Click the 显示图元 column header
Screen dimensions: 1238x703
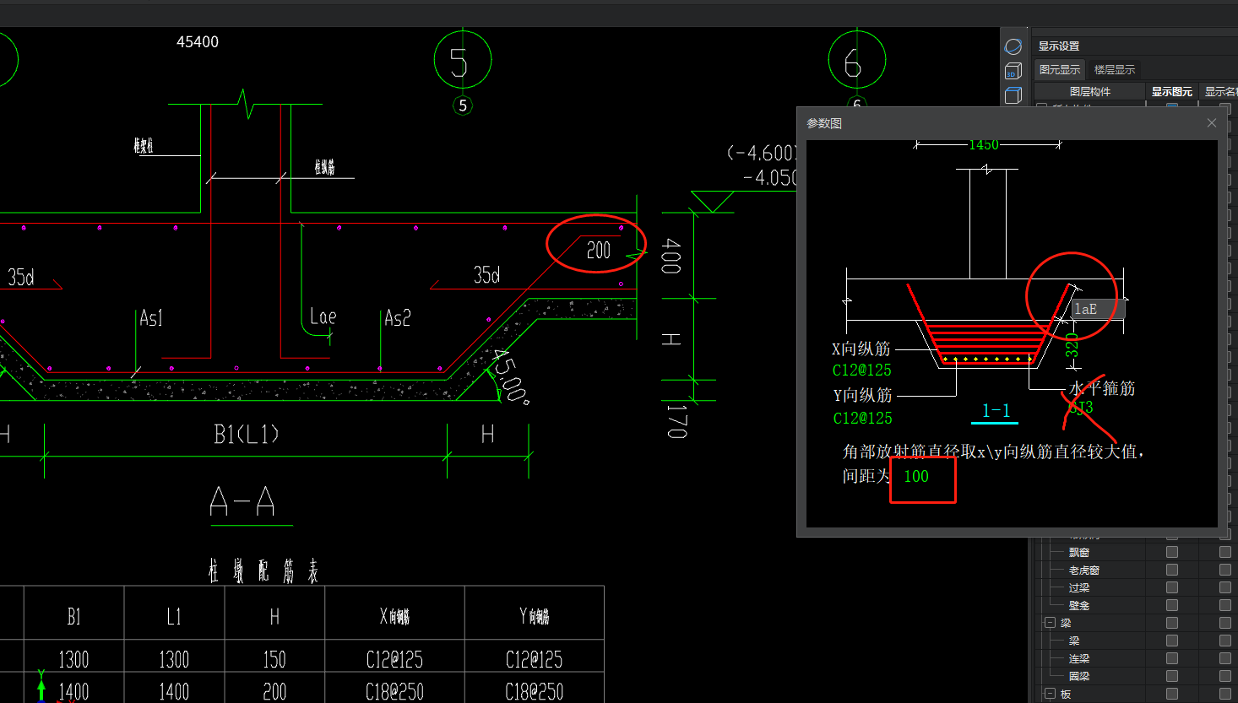click(1172, 91)
